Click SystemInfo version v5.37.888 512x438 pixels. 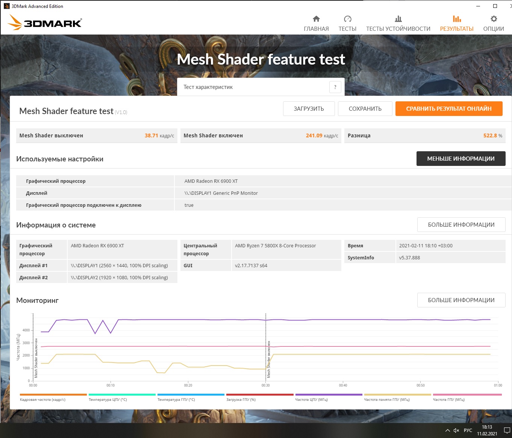click(409, 258)
